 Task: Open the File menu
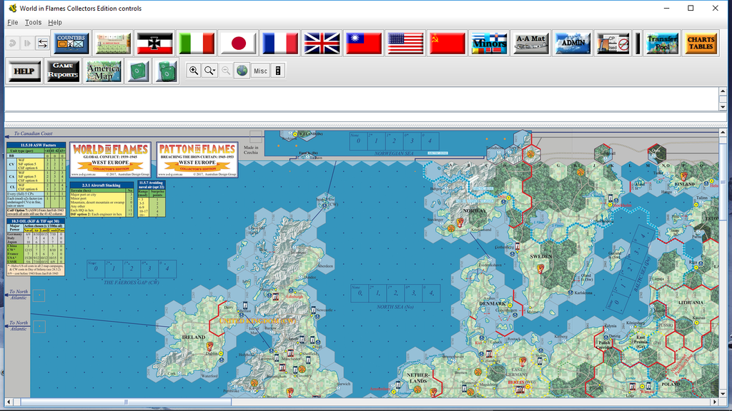click(13, 22)
